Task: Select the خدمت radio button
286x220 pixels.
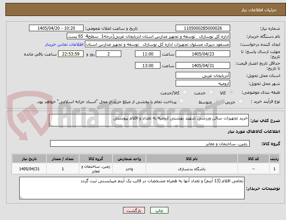Action: tap(211, 92)
